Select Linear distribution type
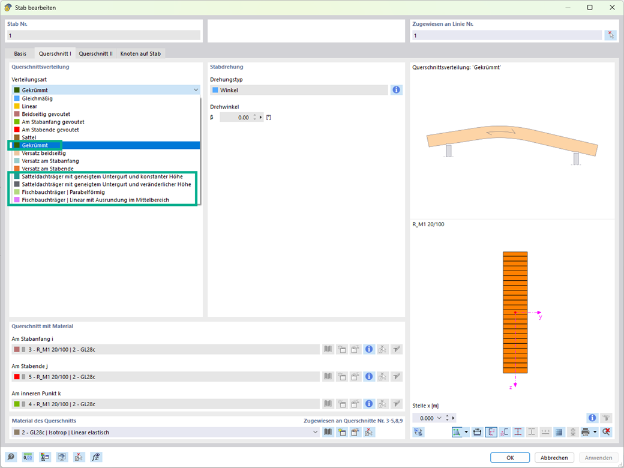 pyautogui.click(x=106, y=106)
